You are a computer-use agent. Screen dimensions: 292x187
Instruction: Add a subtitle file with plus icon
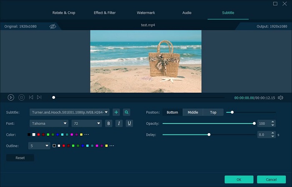[116, 112]
